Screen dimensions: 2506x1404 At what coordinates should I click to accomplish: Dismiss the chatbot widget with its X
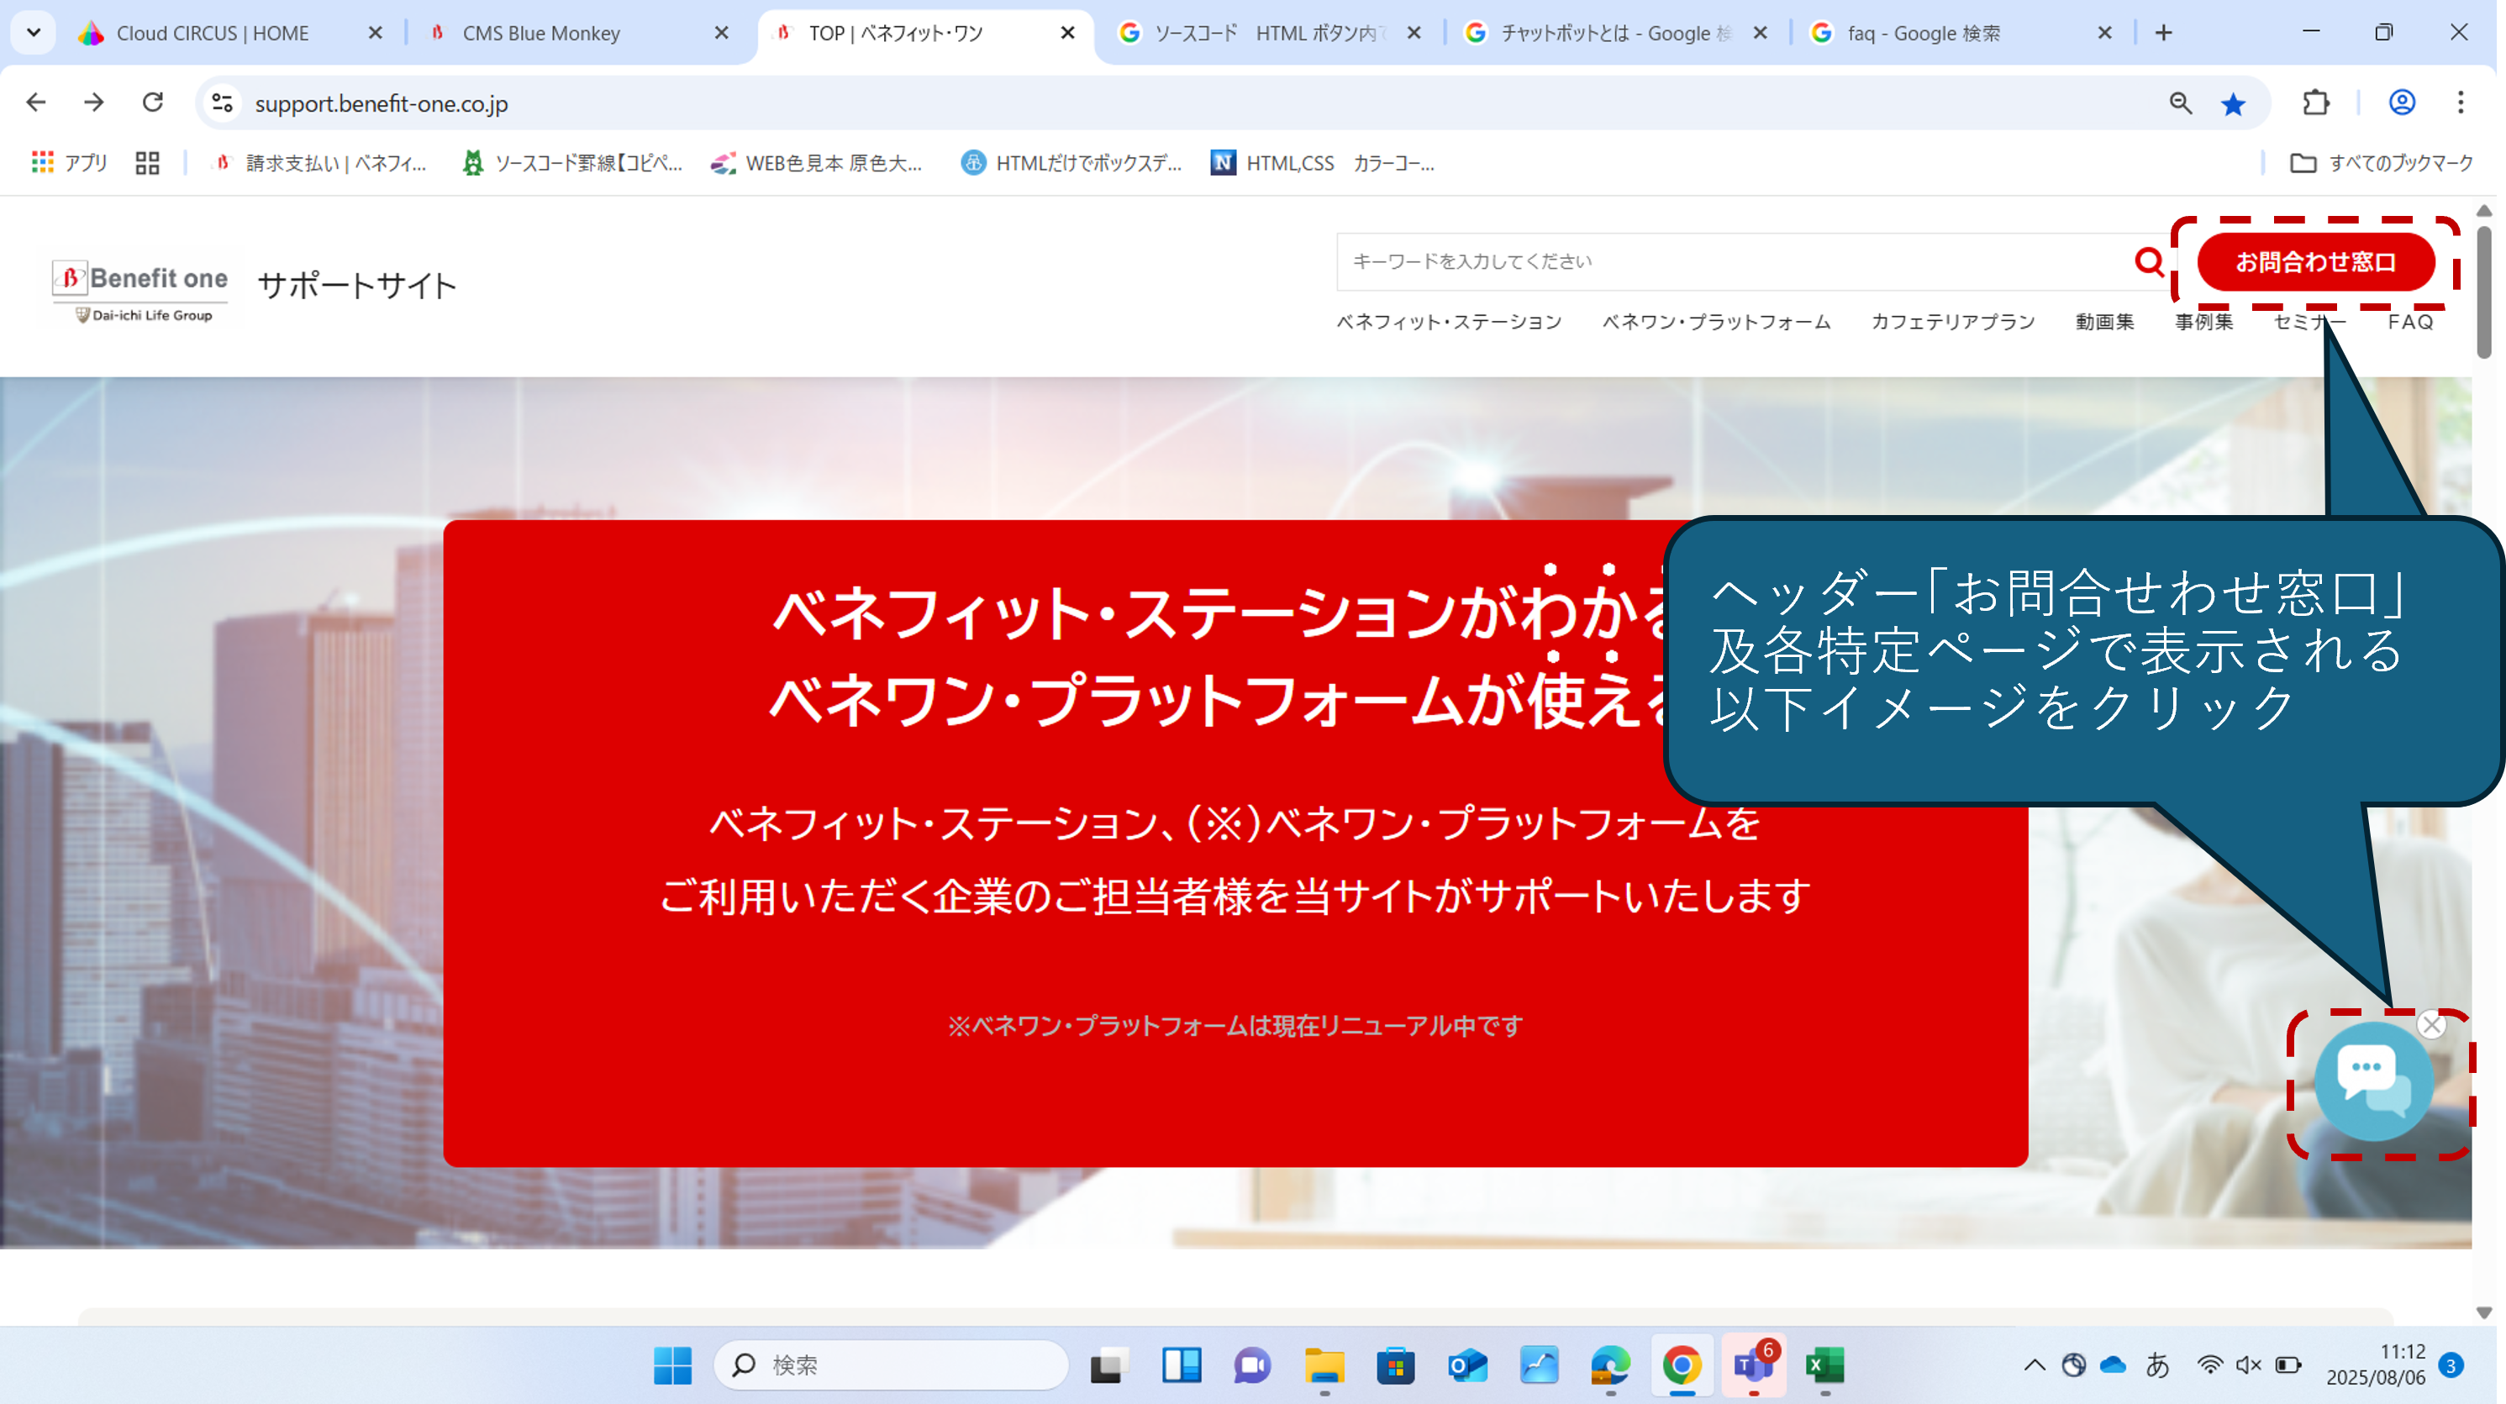coord(2431,1024)
